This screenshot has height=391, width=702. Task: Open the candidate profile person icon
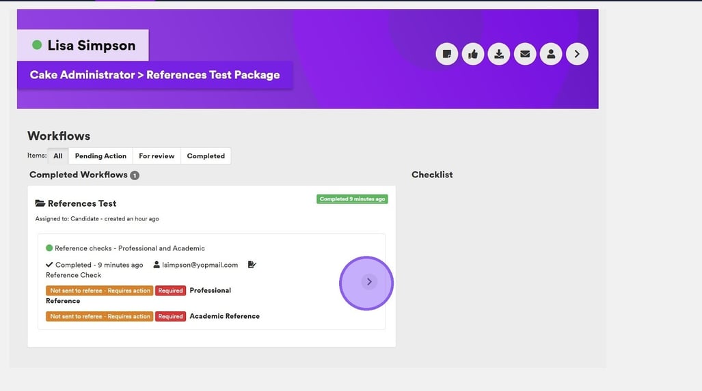click(551, 54)
